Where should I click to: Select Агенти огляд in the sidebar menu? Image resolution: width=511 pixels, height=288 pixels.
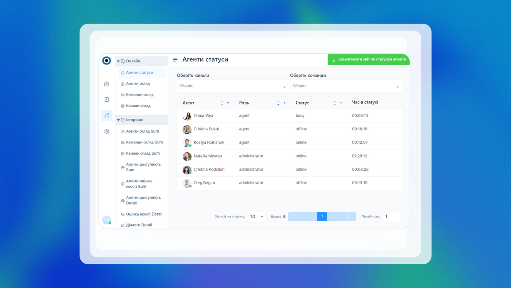137,84
